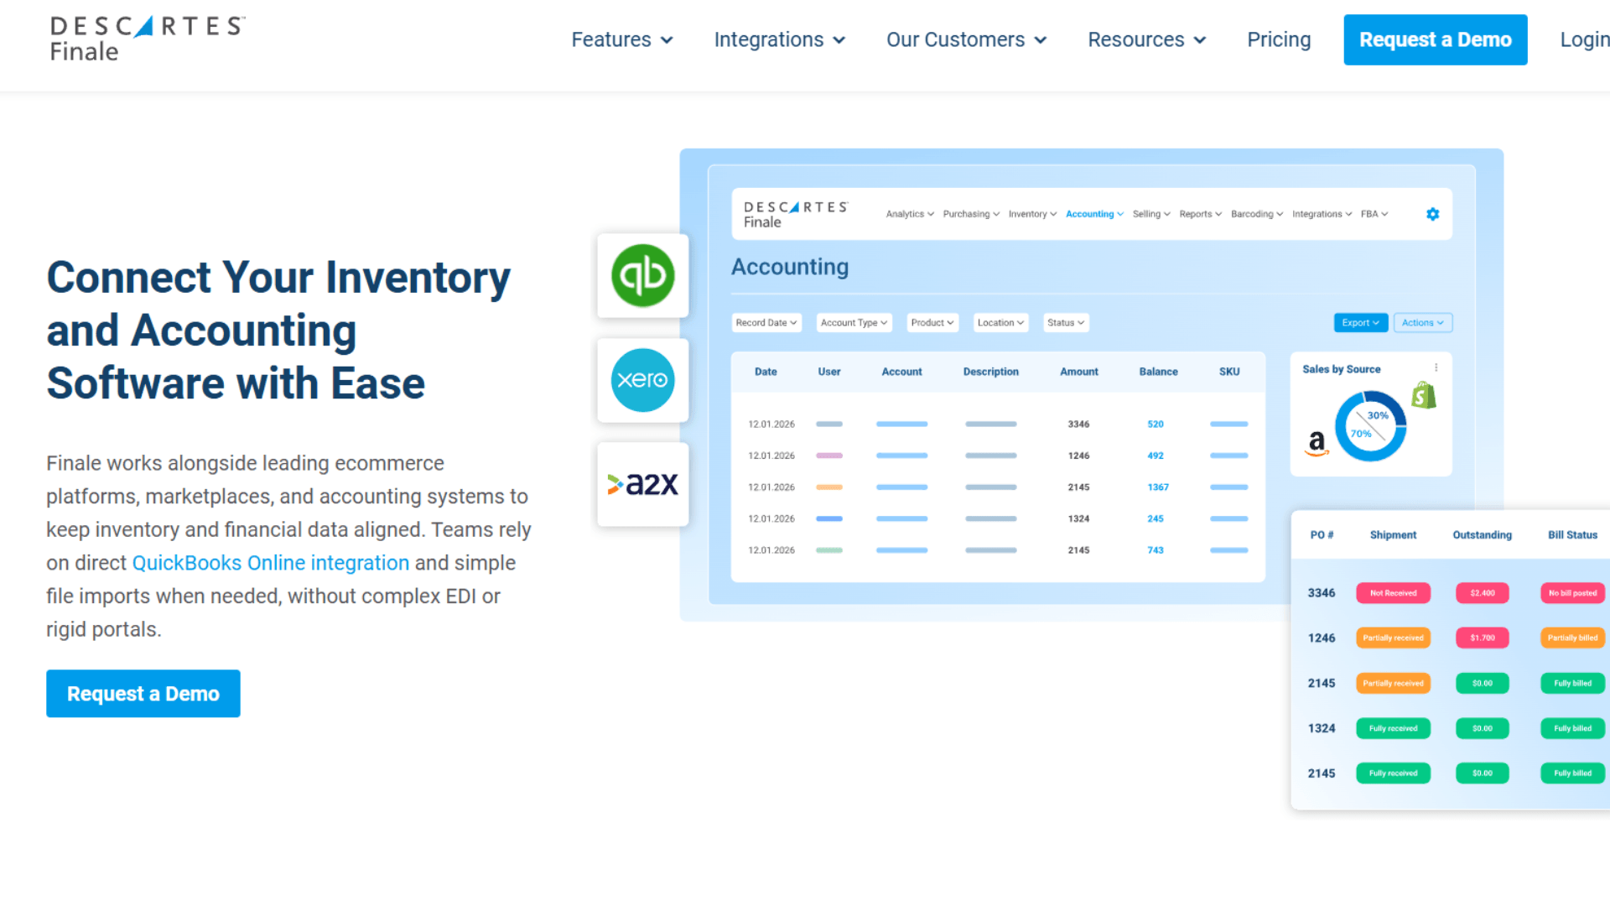Open the Sales by Source options menu
This screenshot has height=906, width=1610.
(1436, 367)
